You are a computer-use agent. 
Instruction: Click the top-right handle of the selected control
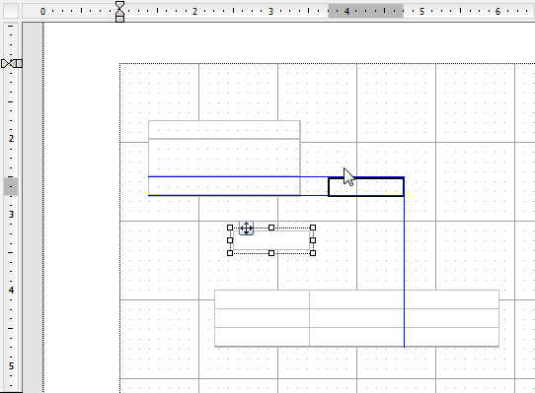(313, 228)
